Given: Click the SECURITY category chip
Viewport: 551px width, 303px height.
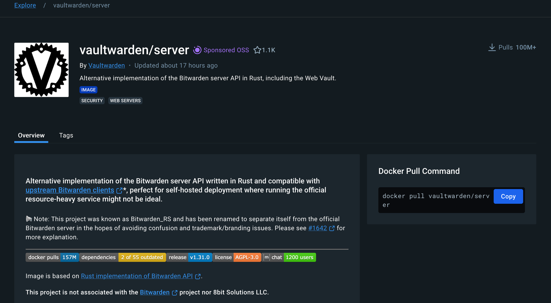Looking at the screenshot, I should (92, 101).
